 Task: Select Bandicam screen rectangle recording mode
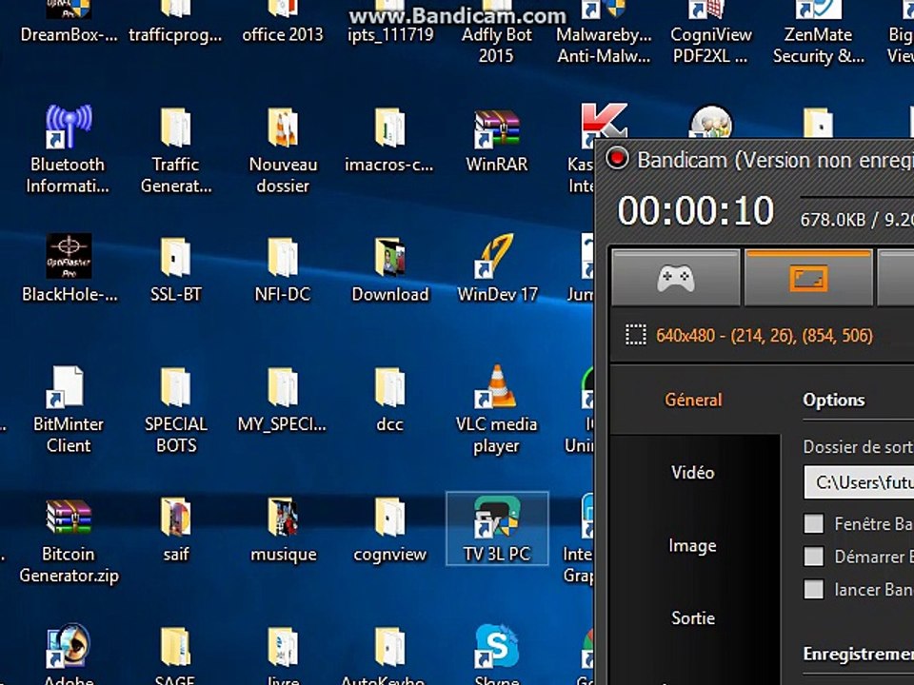coord(808,278)
